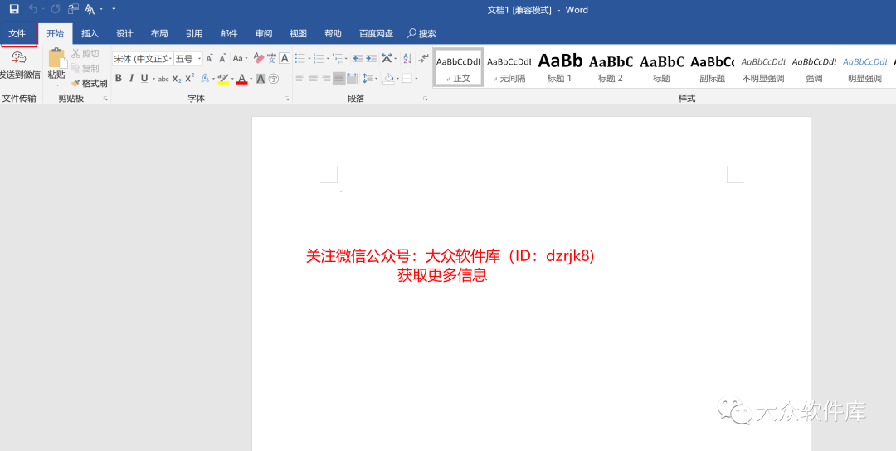Click the send-to-WeChat icon (发送到微信)
896x451 pixels.
click(19, 58)
